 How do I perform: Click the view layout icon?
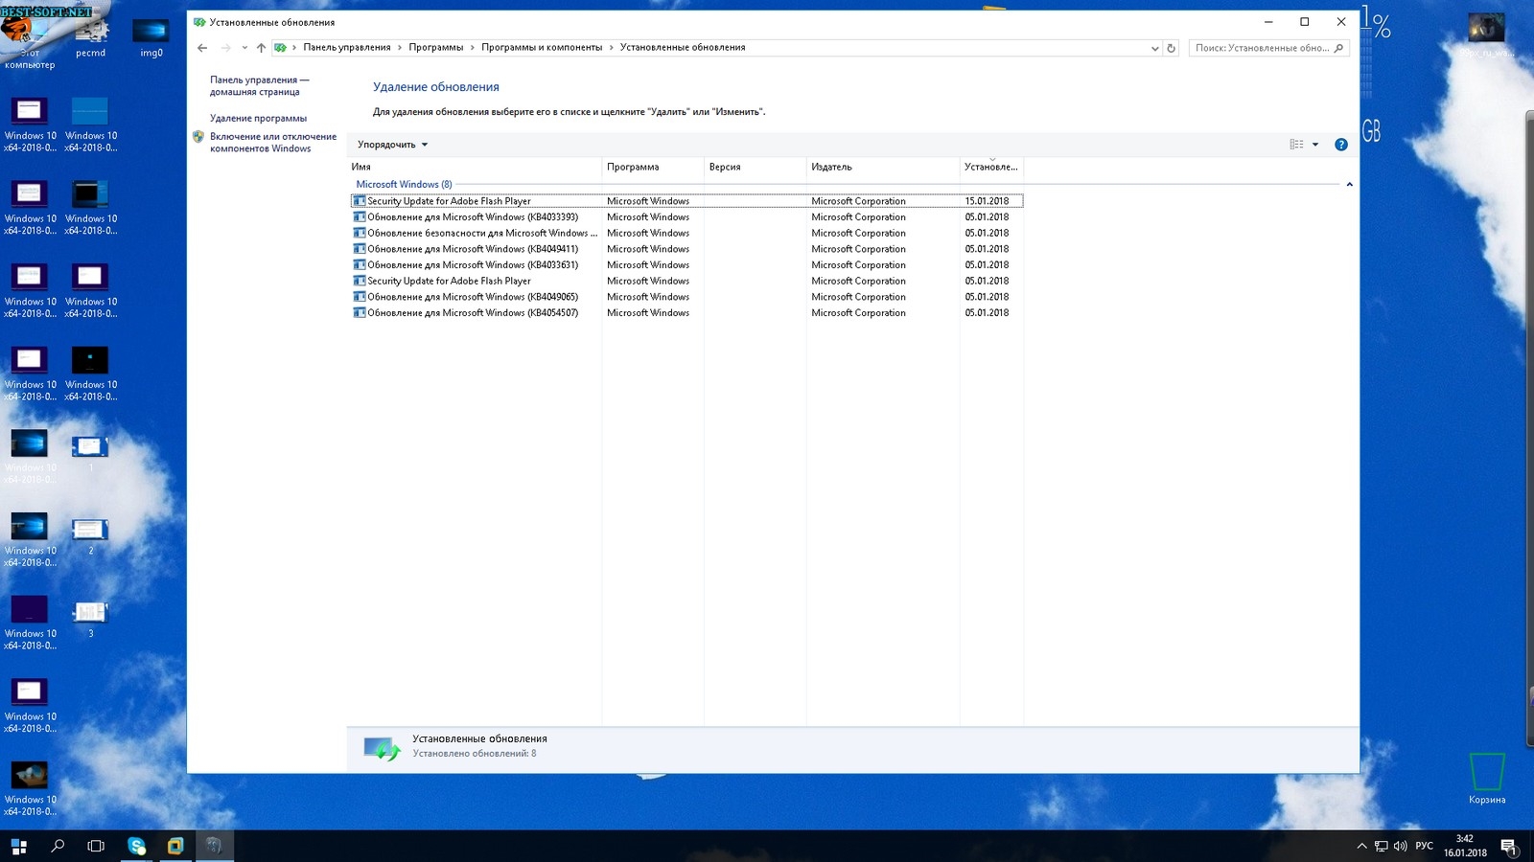1296,145
